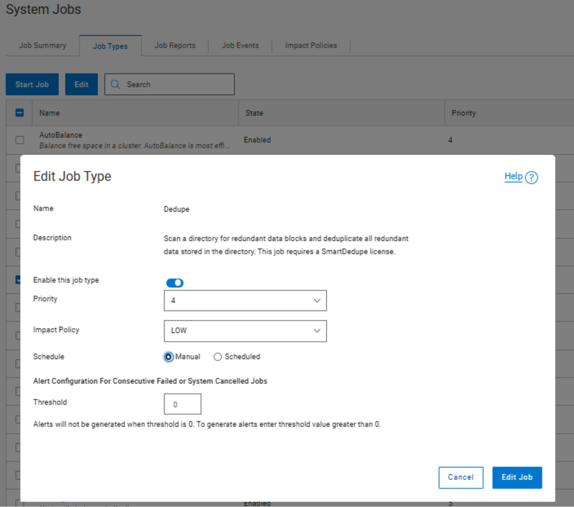Open the Impact Policies tab
The height and width of the screenshot is (507, 574).
tap(311, 46)
